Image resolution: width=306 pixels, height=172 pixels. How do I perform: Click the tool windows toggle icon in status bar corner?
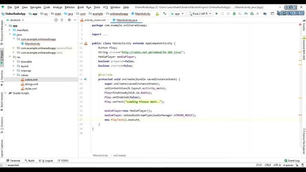point(2,165)
